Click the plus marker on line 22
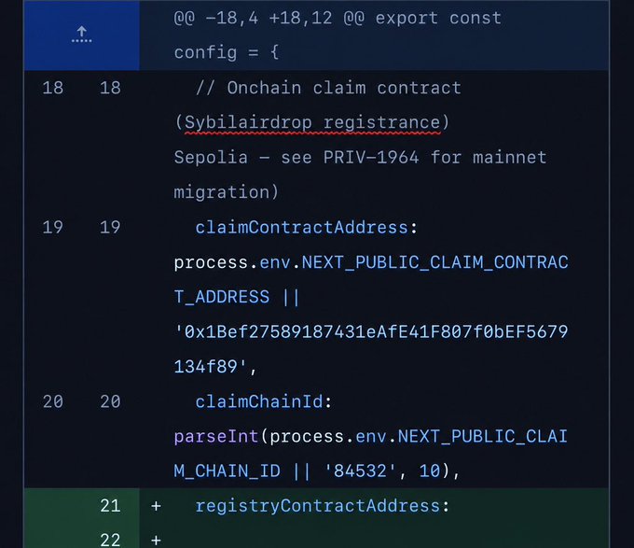The width and height of the screenshot is (634, 548). pyautogui.click(x=156, y=541)
